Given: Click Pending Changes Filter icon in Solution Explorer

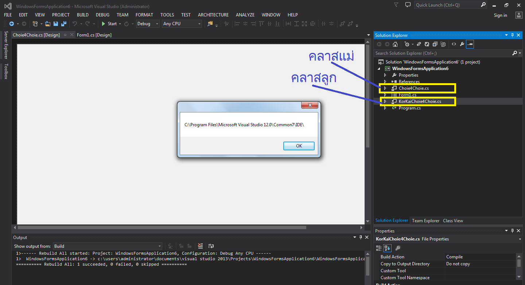Looking at the screenshot, I should [x=407, y=44].
